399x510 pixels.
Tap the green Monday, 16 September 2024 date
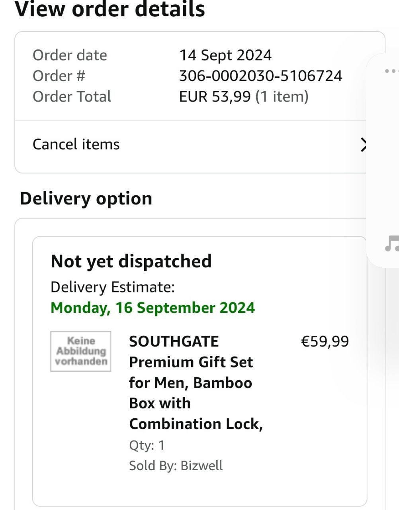coord(153,308)
